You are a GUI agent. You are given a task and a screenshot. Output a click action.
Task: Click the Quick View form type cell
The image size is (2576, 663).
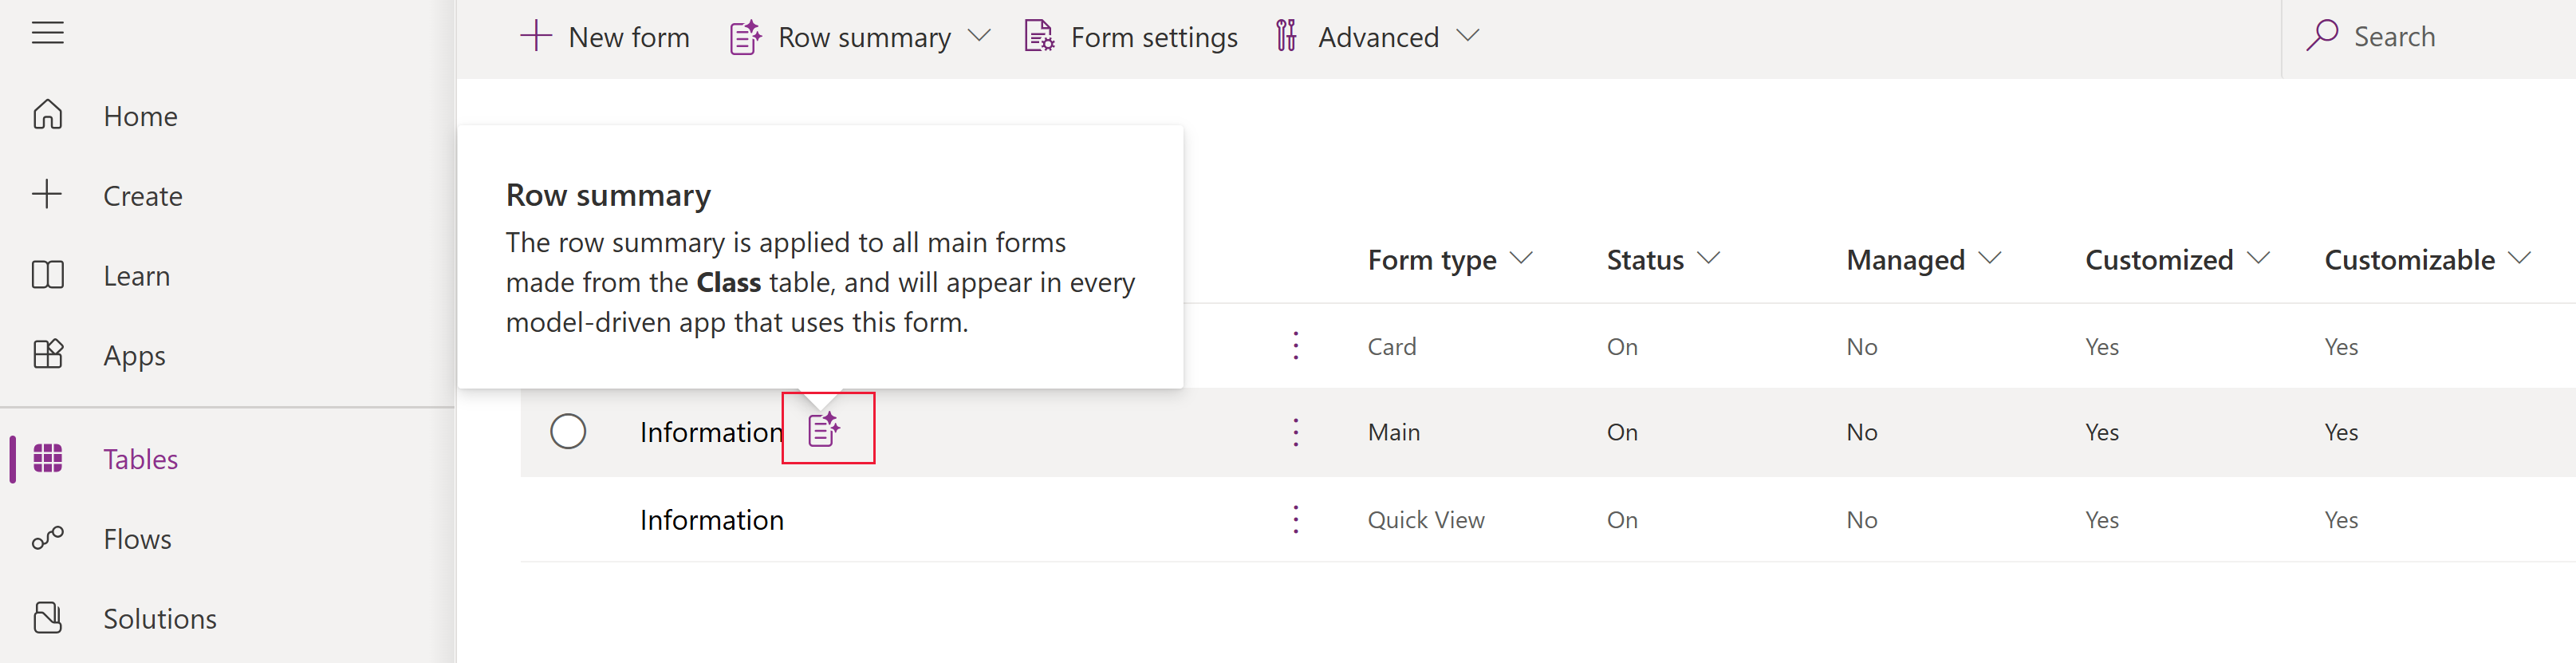[x=1426, y=520]
